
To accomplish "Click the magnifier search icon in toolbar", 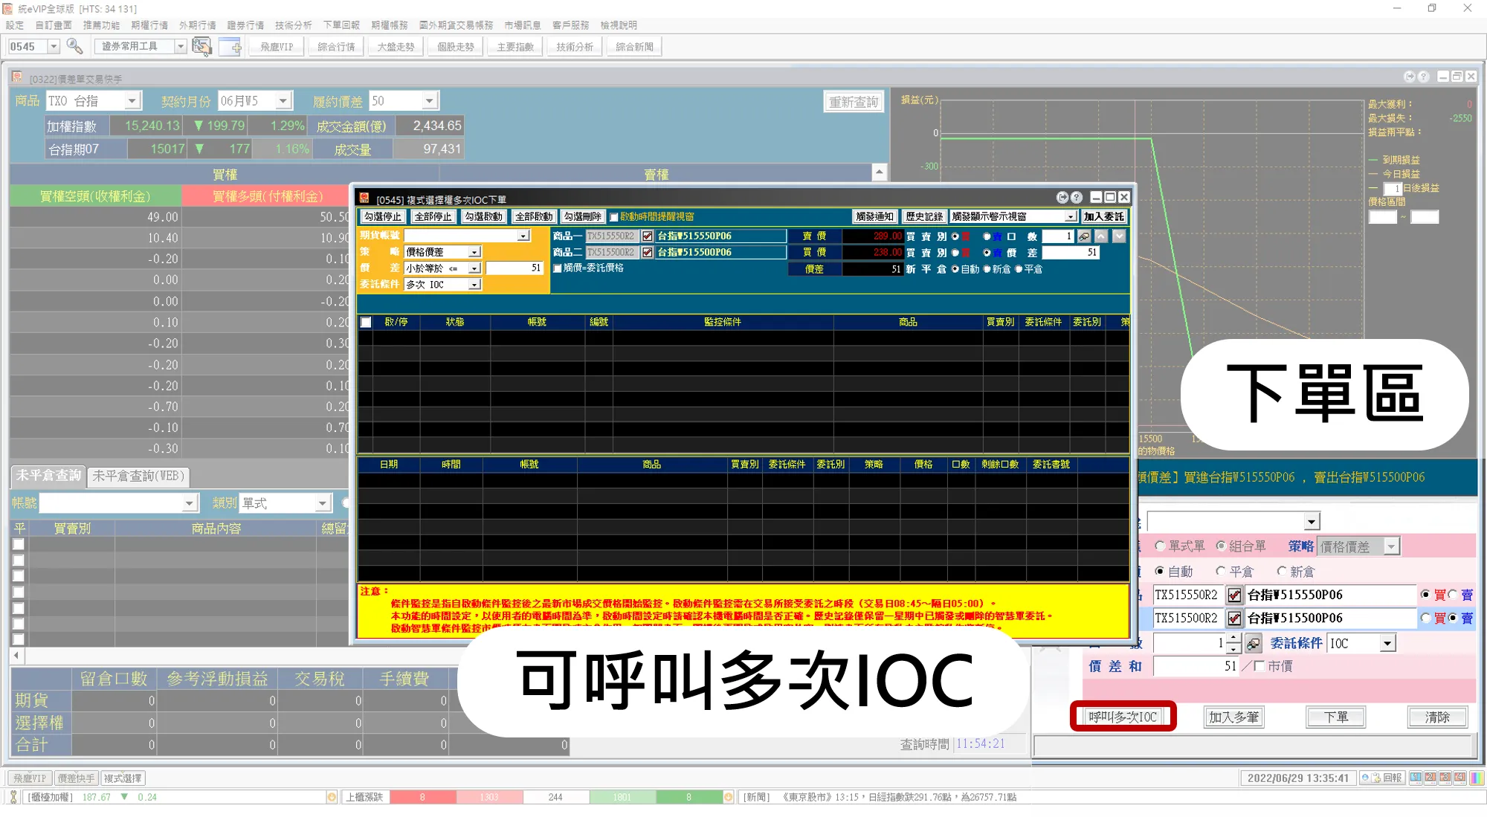I will 74,46.
